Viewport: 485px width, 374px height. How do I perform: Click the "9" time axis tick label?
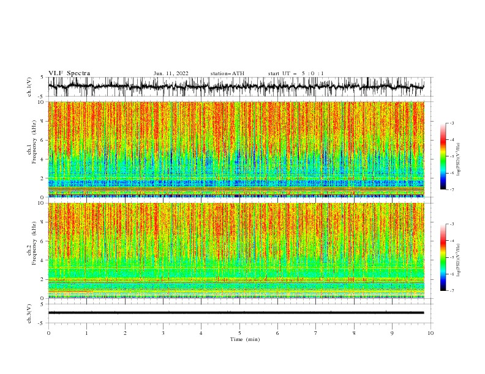tap(392, 333)
